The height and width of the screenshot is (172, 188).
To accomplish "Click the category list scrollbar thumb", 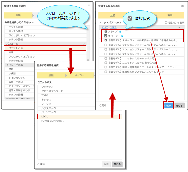I will pos(88,60).
